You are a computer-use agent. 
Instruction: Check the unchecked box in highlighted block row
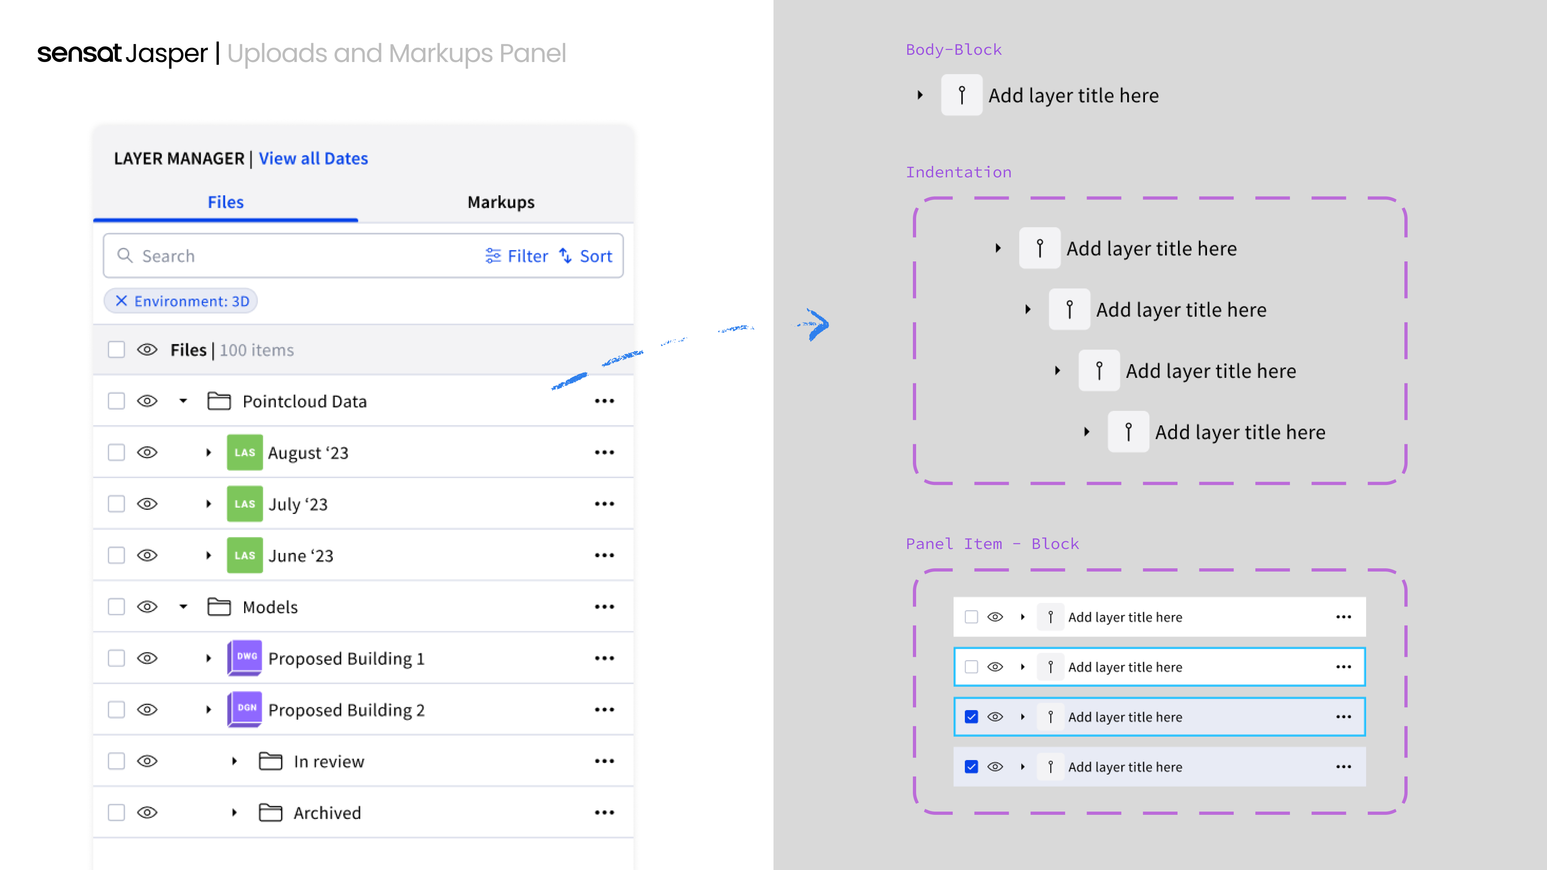point(971,667)
